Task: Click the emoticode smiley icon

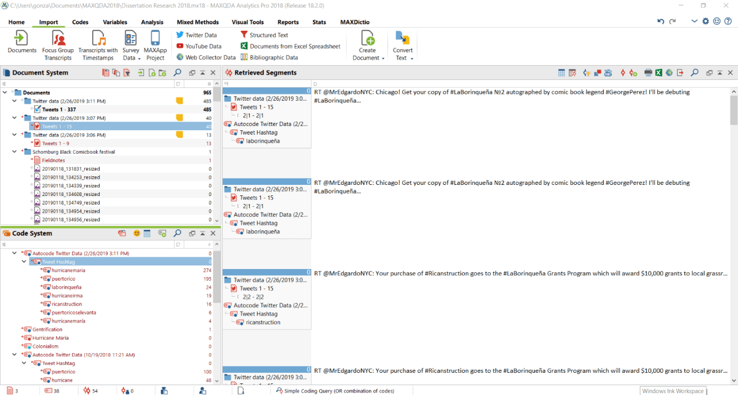Action: (137, 233)
